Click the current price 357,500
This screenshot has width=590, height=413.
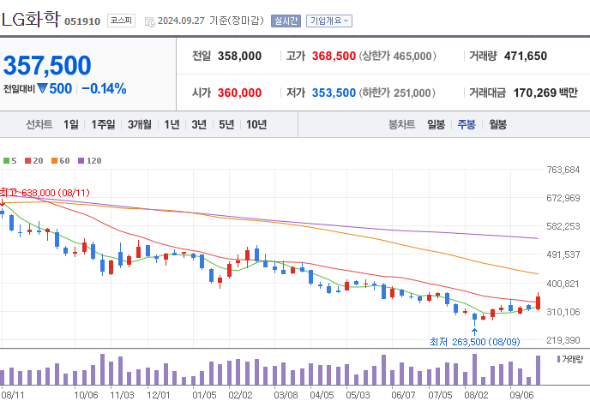(x=47, y=65)
